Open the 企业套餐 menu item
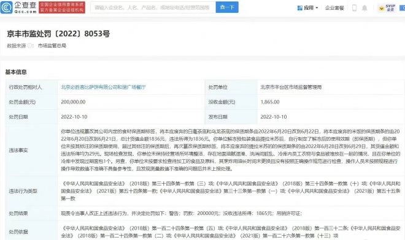 click(x=334, y=8)
